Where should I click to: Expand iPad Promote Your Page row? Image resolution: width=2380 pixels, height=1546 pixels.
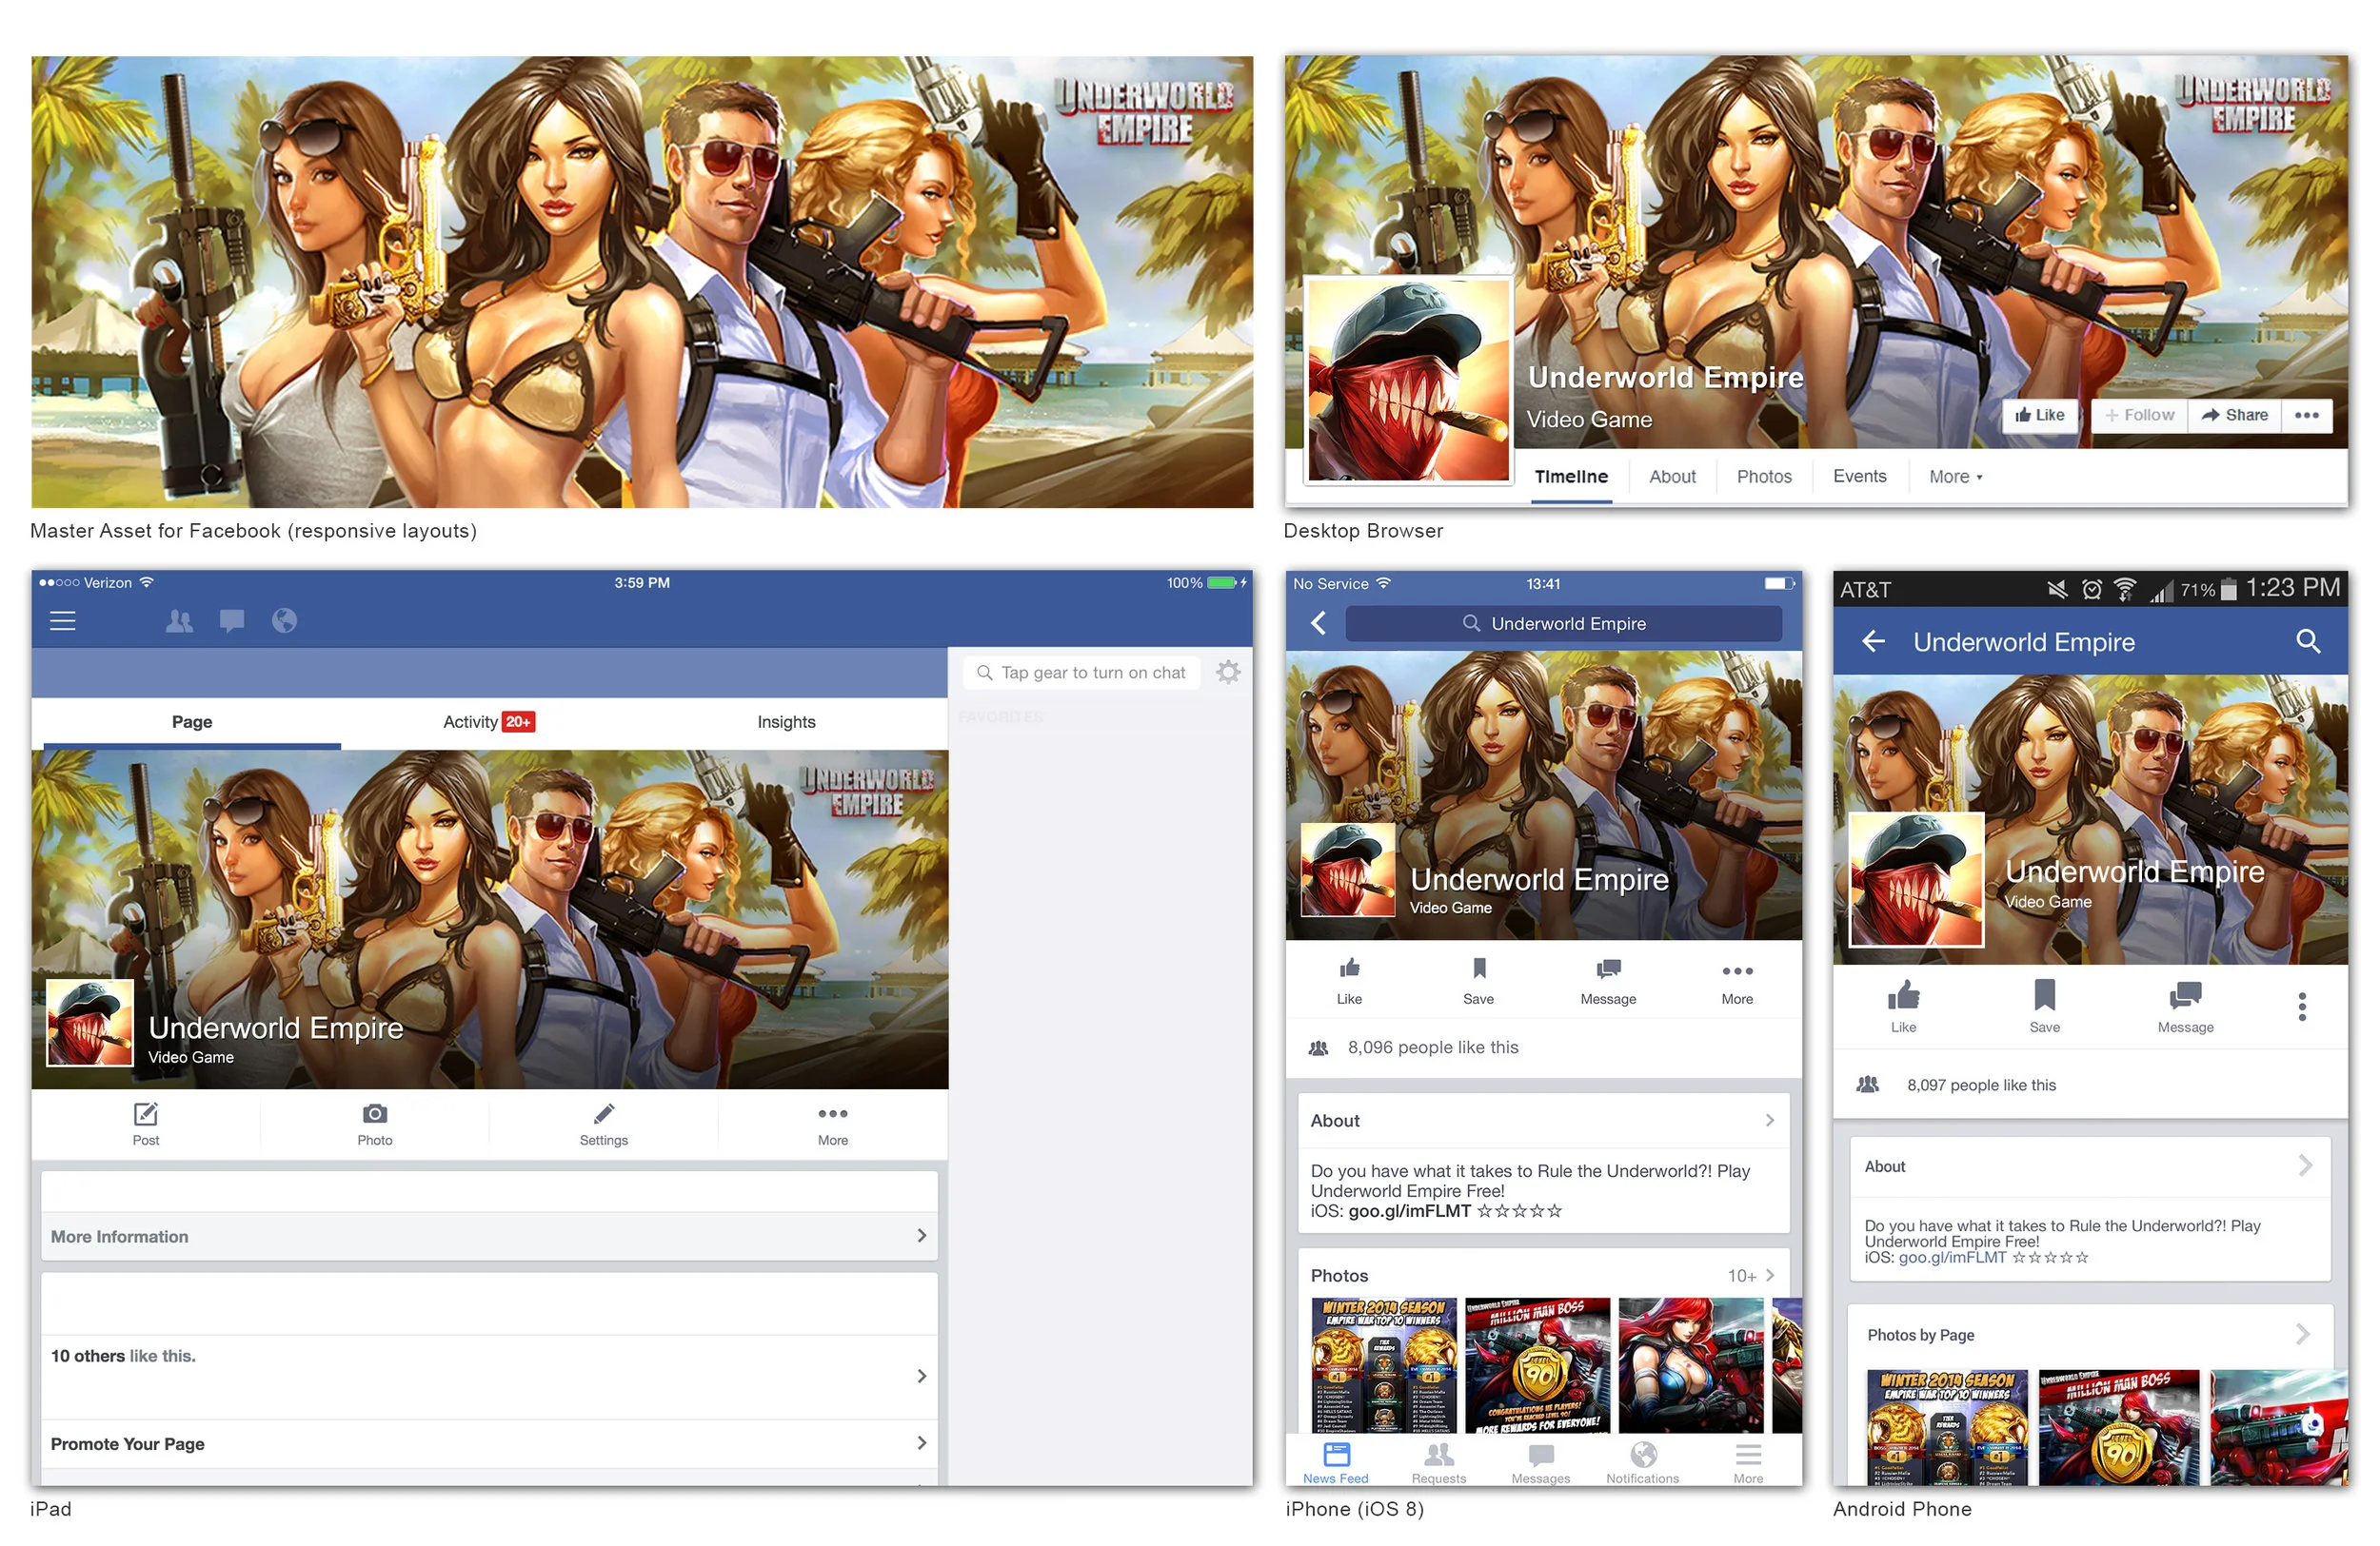tap(489, 1445)
